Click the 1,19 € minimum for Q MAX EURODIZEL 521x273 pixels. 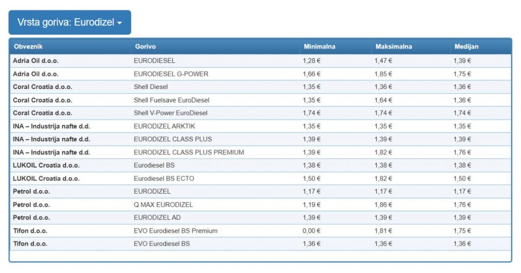click(x=311, y=204)
